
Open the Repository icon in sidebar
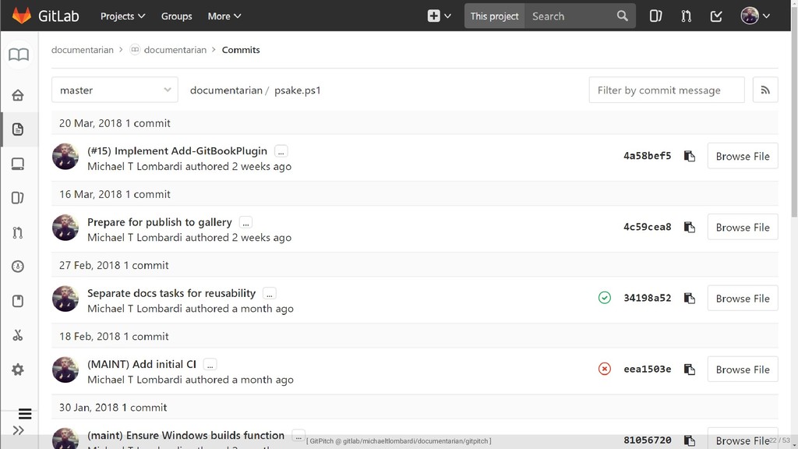pos(18,129)
